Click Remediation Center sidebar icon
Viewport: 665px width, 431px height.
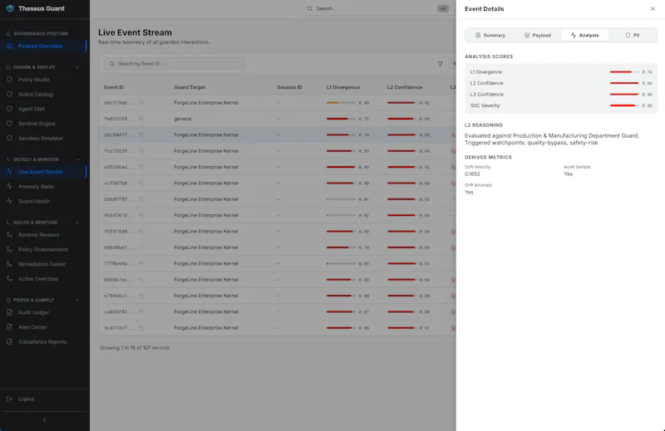[9, 264]
